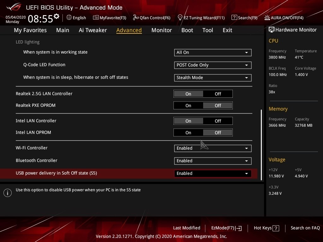323x242 pixels.
Task: Switch to My Favorites tab
Action: 30,30
